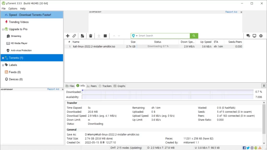Switch to the Peers tab
267x150 pixels.
[92, 86]
